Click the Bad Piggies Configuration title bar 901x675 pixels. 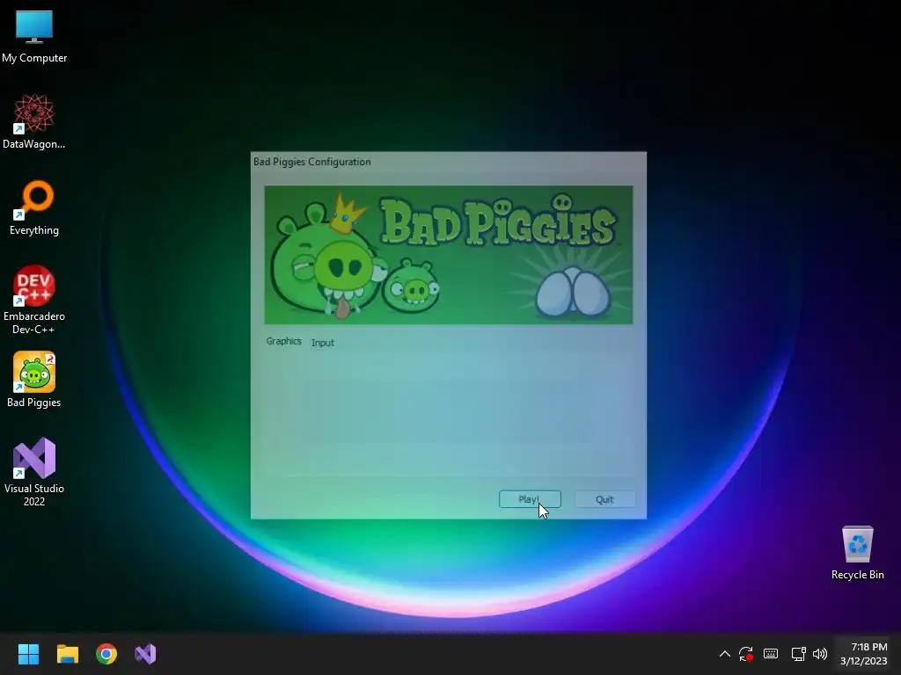click(448, 162)
